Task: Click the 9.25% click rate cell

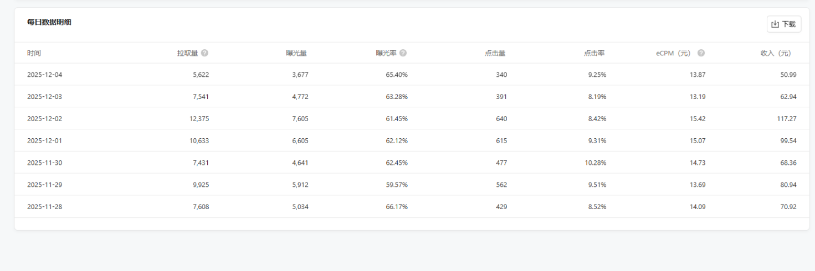Action: pyautogui.click(x=597, y=75)
